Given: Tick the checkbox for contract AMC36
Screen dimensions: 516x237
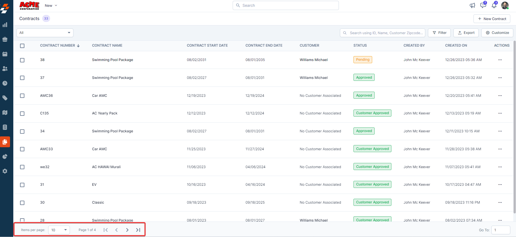Looking at the screenshot, I should [22, 96].
